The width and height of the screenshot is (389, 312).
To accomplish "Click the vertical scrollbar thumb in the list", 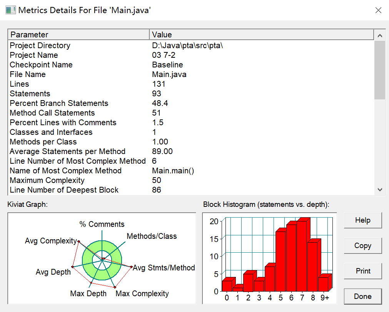I will tap(379, 70).
